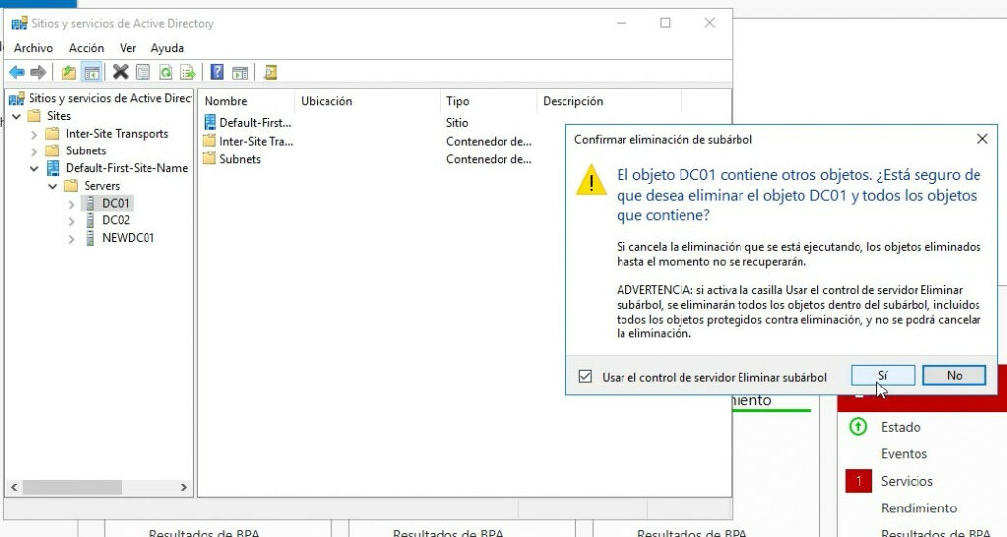The width and height of the screenshot is (1007, 537).
Task: Click the back arrow toolbar icon
Action: (16, 72)
